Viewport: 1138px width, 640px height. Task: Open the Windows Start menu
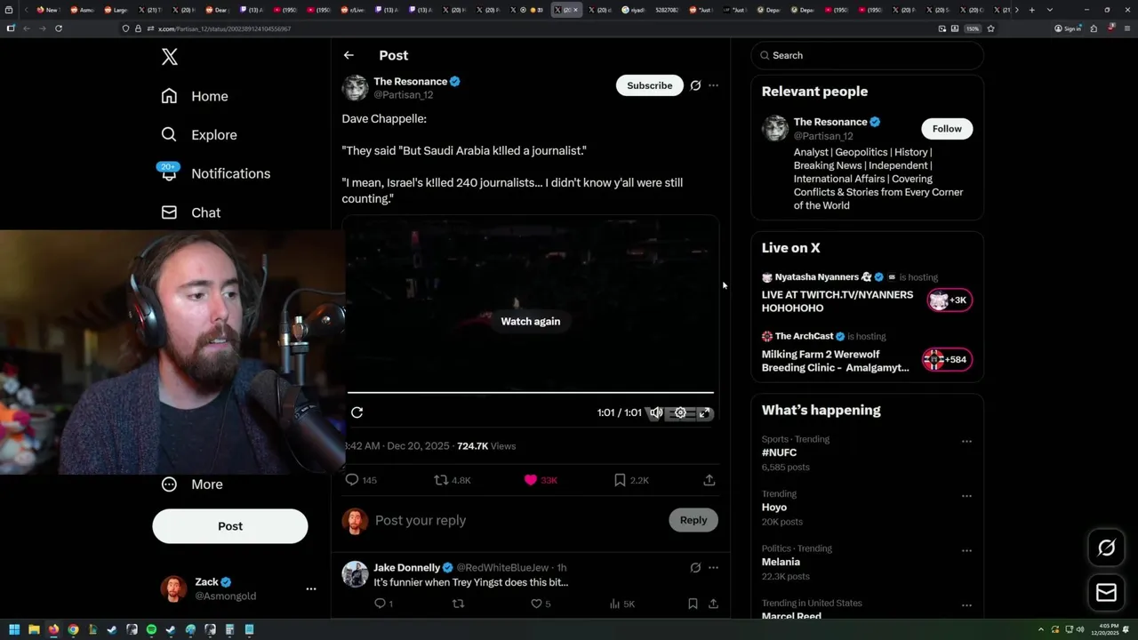click(x=14, y=629)
